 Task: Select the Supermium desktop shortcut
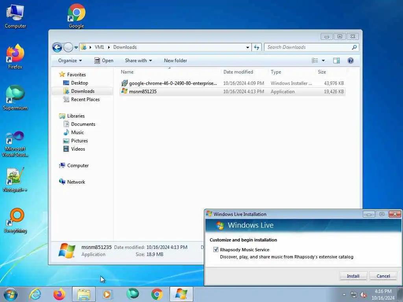(x=15, y=98)
